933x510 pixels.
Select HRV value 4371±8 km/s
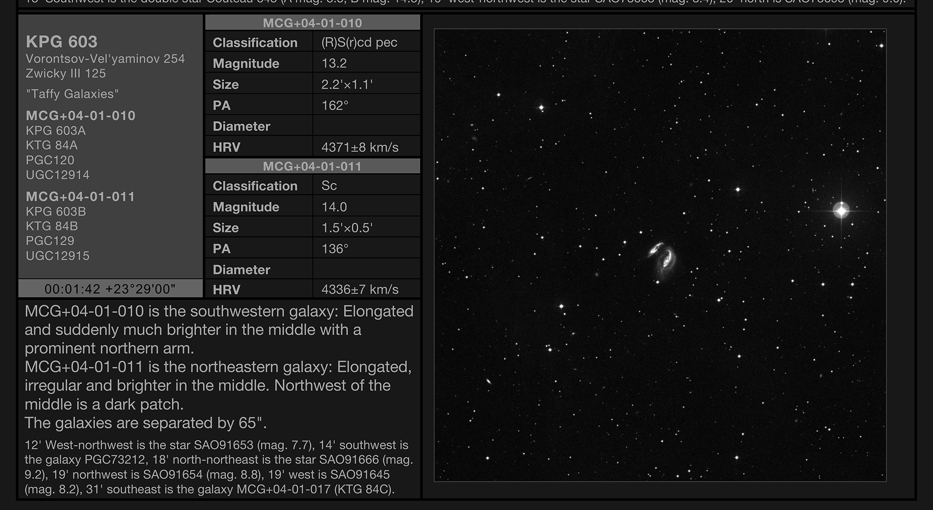pos(360,147)
